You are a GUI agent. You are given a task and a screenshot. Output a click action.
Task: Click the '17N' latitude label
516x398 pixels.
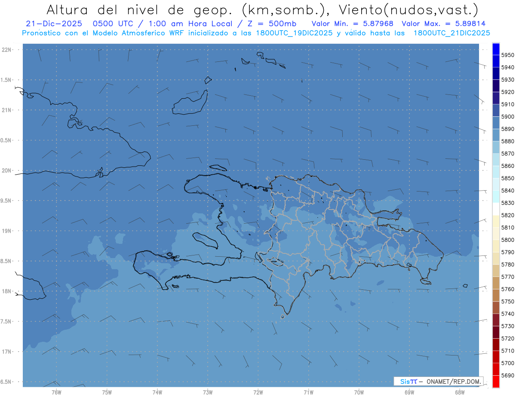click(x=6, y=352)
